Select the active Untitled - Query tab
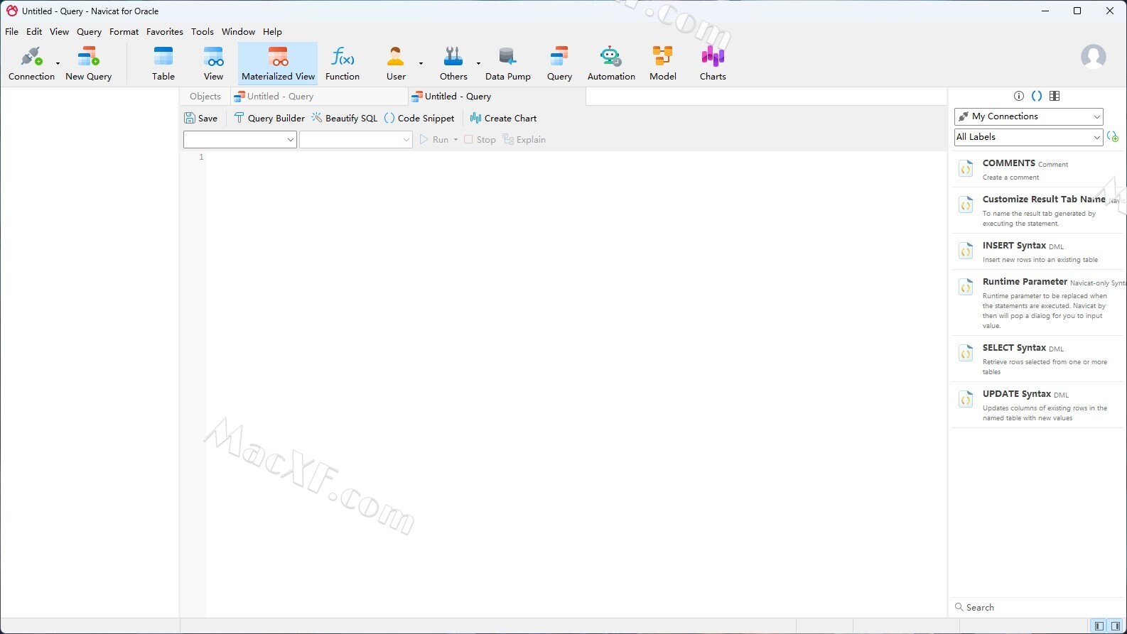Image resolution: width=1127 pixels, height=634 pixels. pos(497,97)
